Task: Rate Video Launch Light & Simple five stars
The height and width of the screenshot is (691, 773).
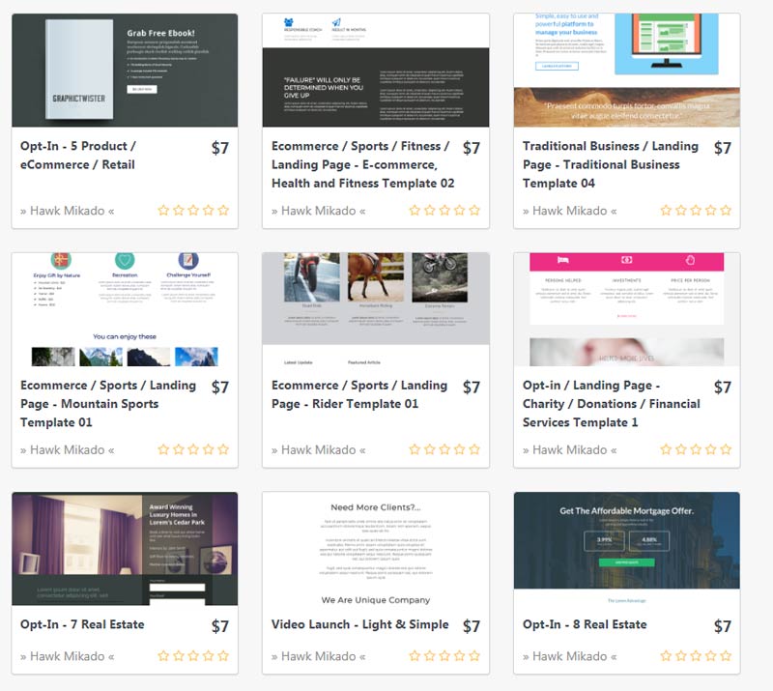Action: click(474, 656)
